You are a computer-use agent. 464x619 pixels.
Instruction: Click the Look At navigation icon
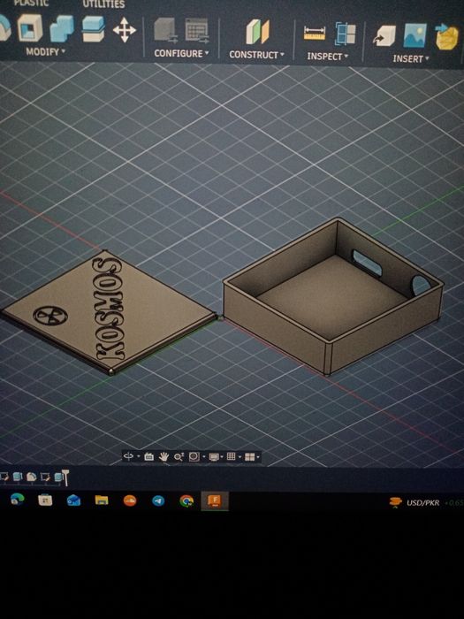click(x=148, y=457)
